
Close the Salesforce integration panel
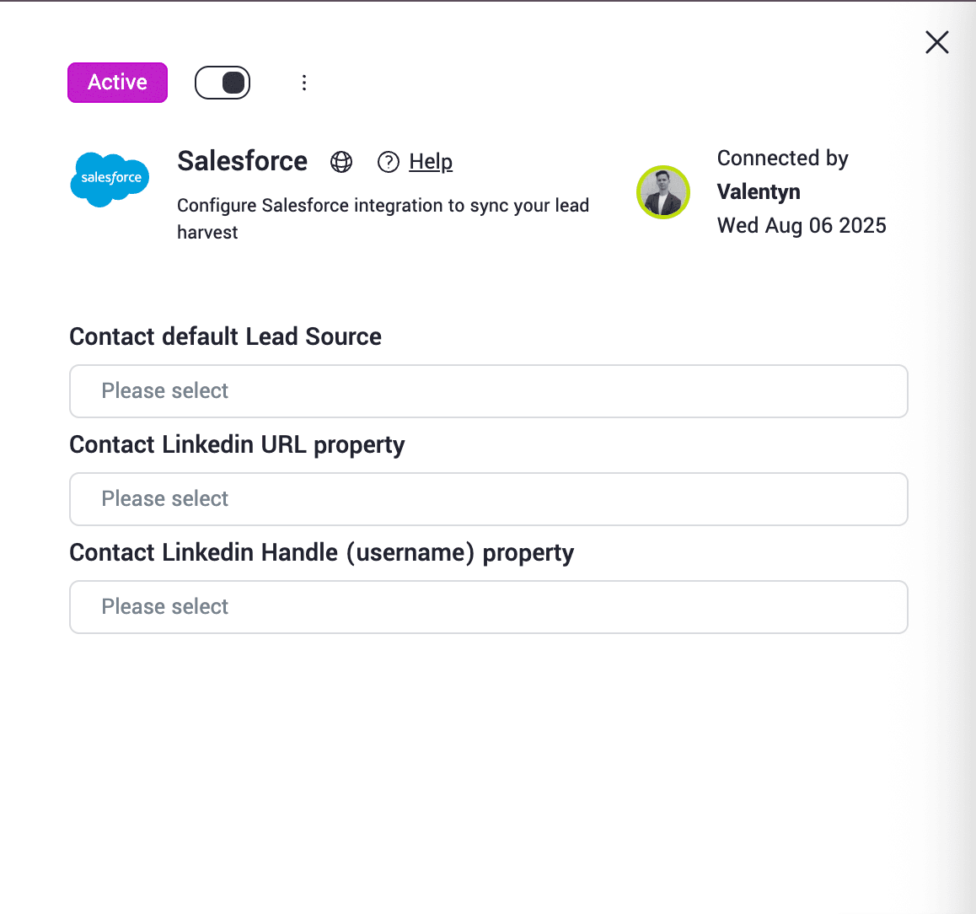(x=936, y=42)
